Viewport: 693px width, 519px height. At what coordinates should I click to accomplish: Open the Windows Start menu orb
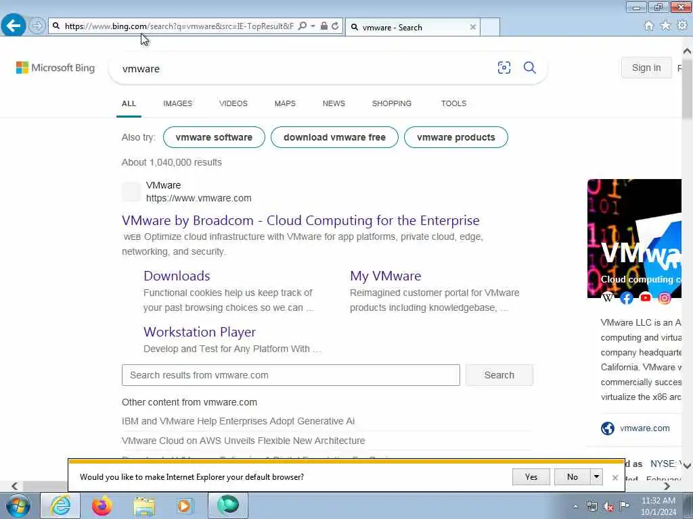click(x=18, y=505)
